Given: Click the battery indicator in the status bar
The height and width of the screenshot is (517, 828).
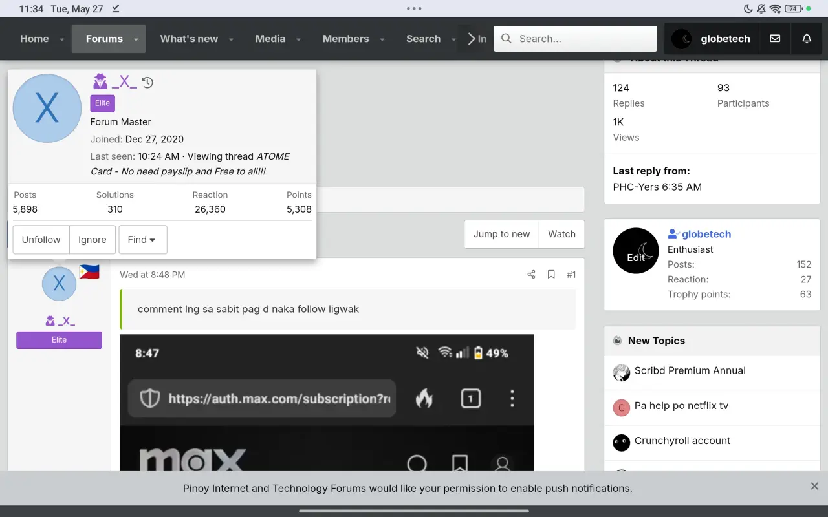Looking at the screenshot, I should tap(793, 9).
